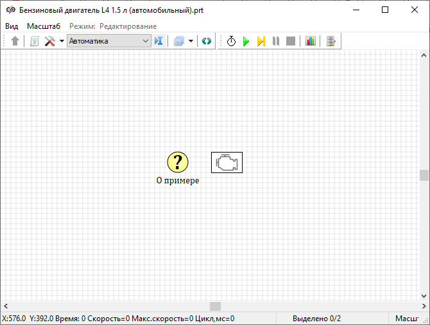Click the up arrow toolbar icon
The image size is (430, 325).
[x=15, y=41]
